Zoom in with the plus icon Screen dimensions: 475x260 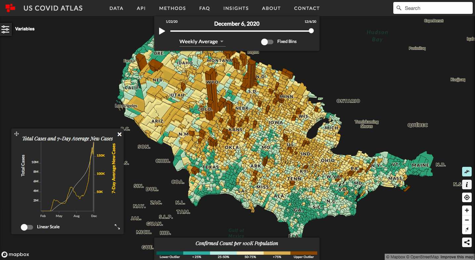coord(467,210)
